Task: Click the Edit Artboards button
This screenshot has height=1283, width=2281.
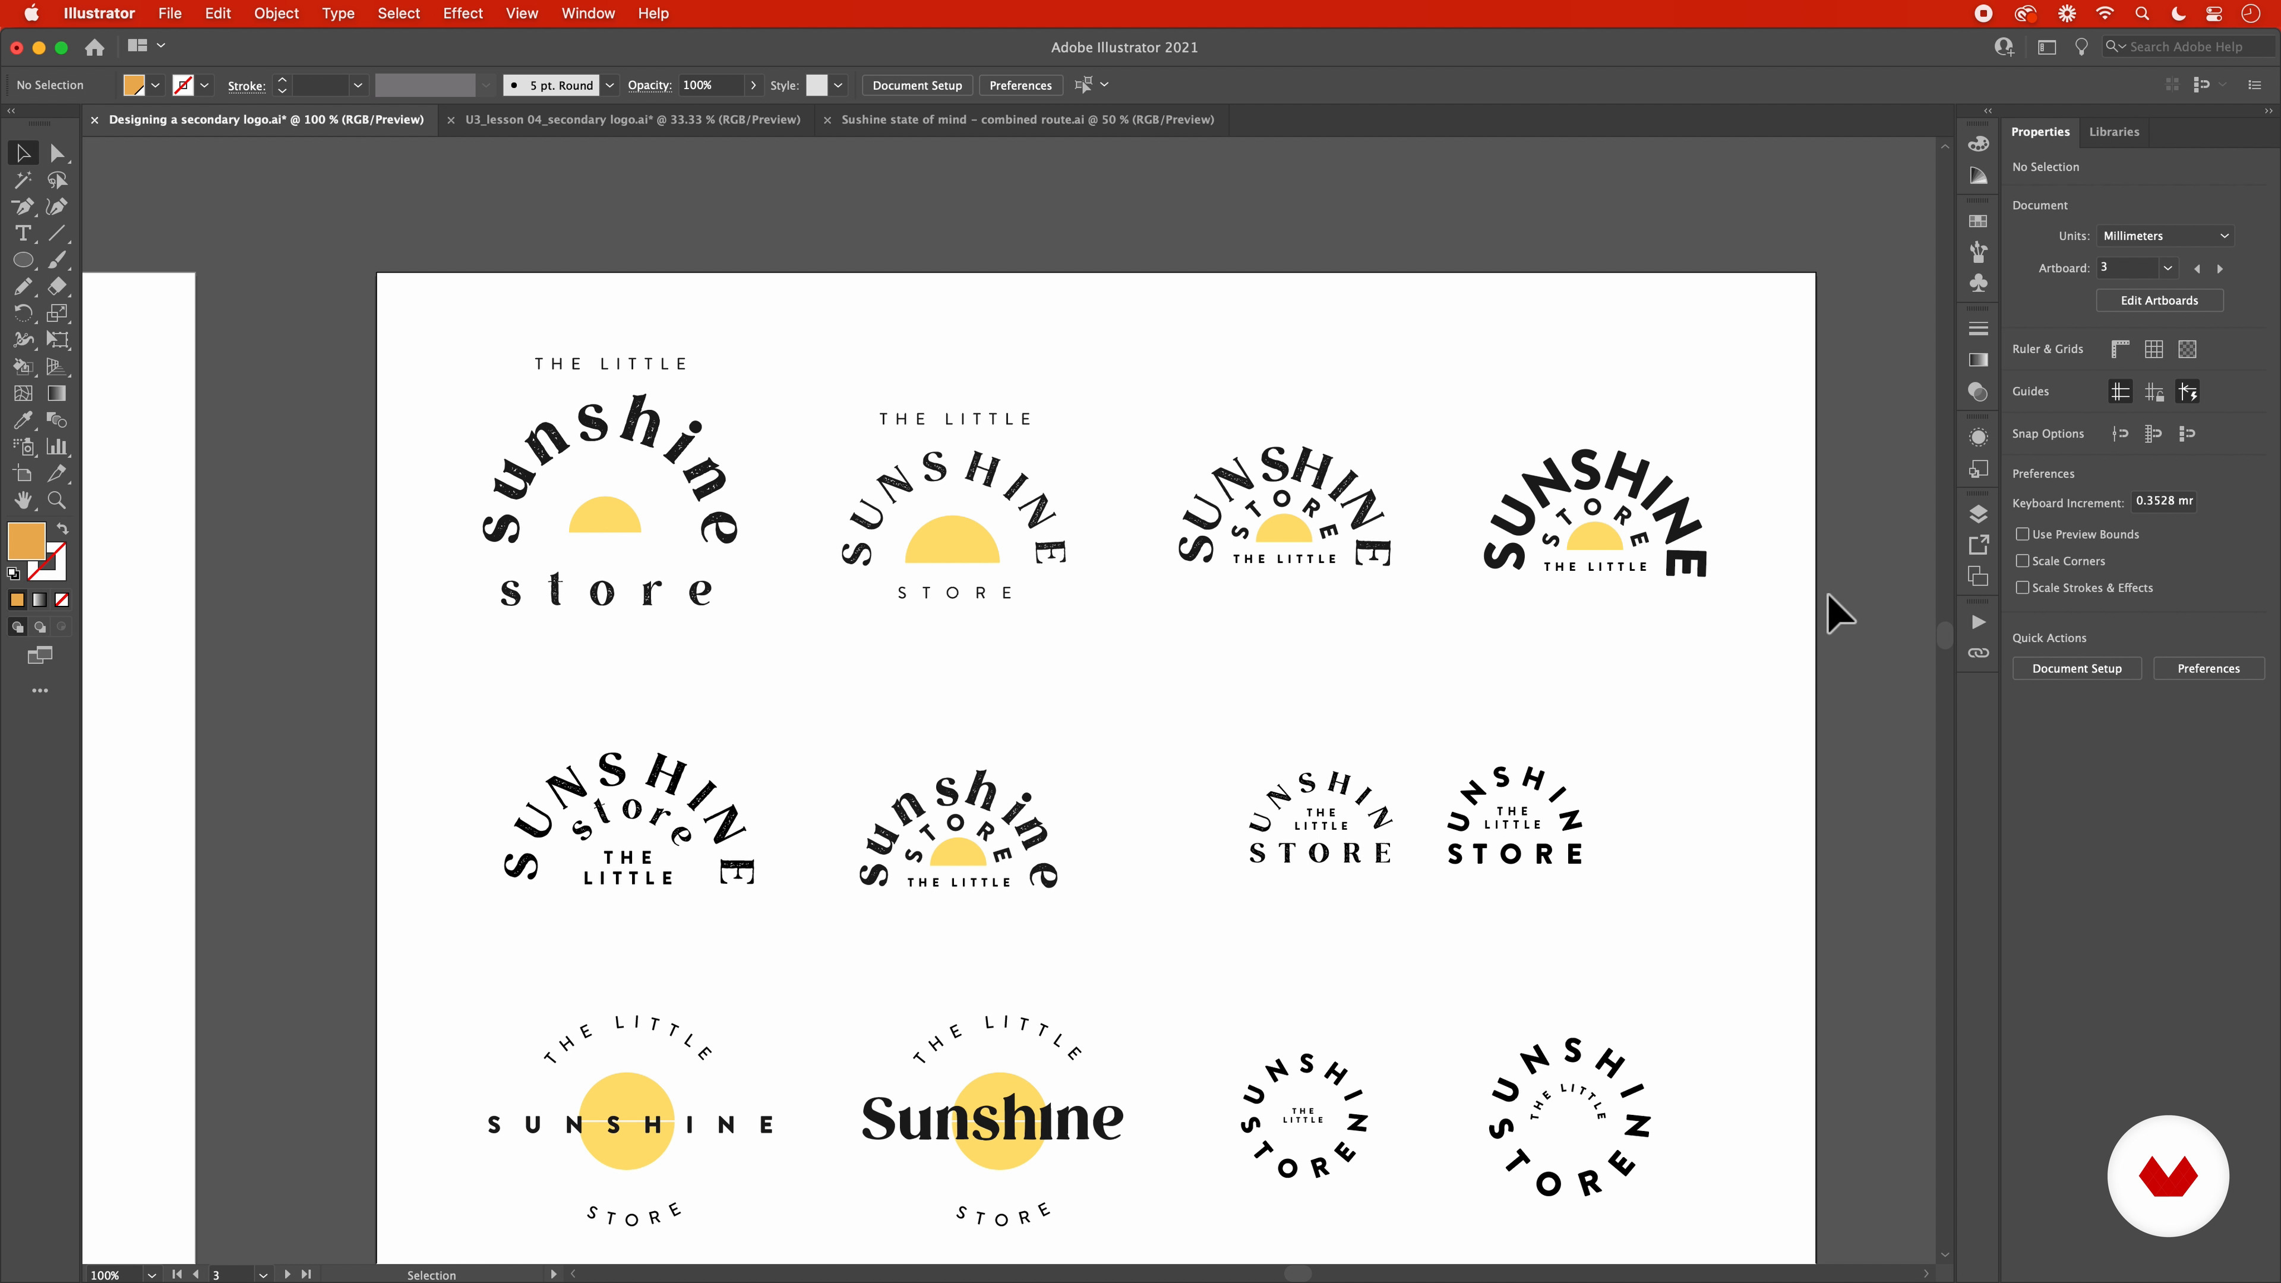Action: coord(2159,300)
